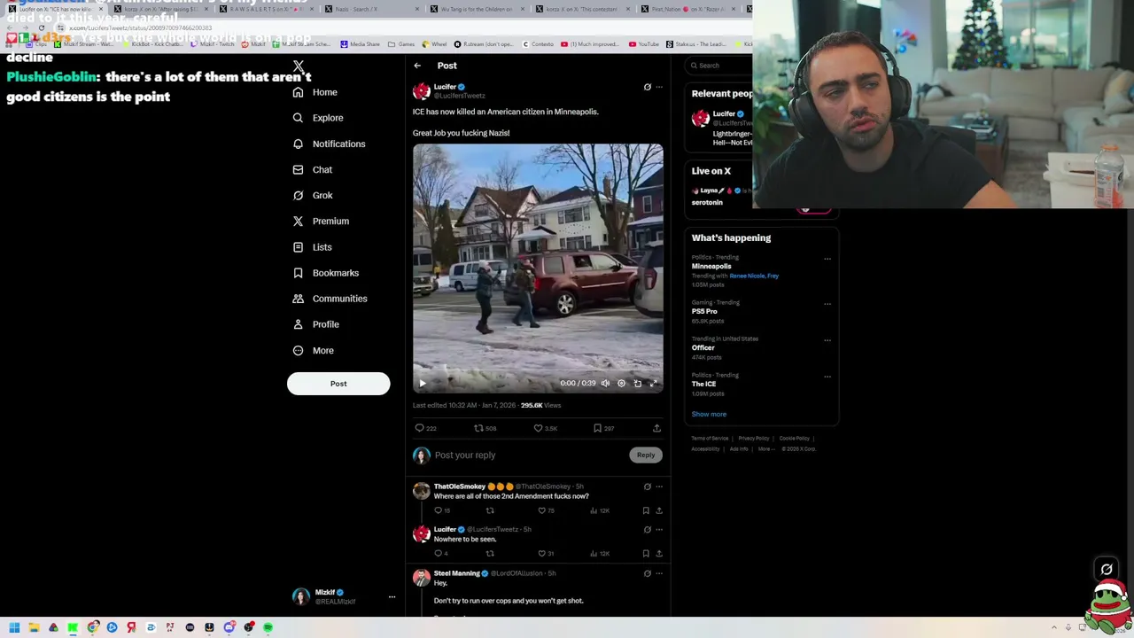Open the video settings gear
The width and height of the screenshot is (1134, 638).
(621, 384)
